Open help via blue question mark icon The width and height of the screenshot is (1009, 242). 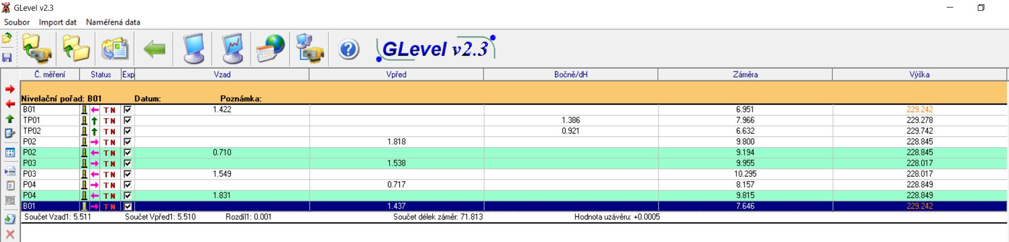coord(348,49)
